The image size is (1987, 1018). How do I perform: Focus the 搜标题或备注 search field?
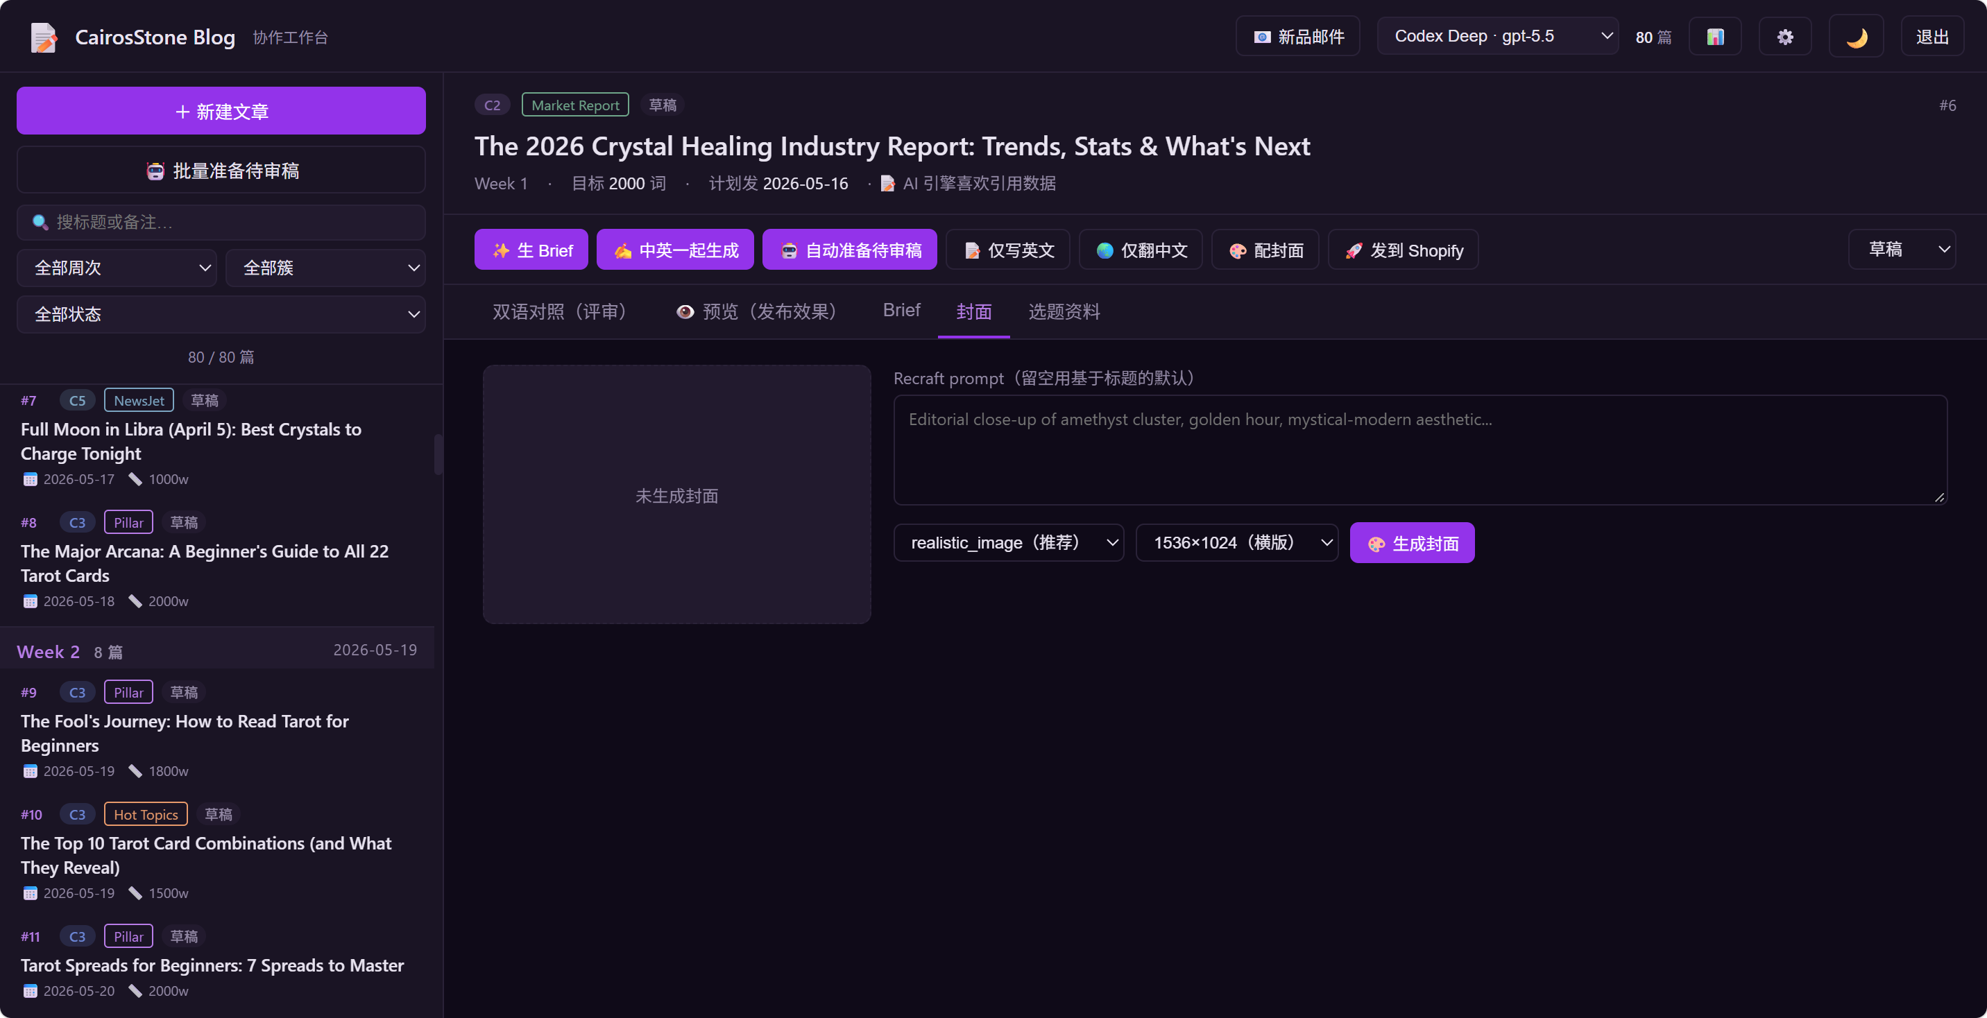221,222
